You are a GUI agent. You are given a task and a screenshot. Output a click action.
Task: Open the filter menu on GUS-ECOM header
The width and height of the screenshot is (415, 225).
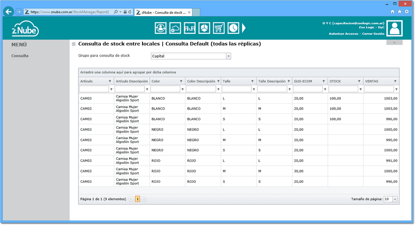click(x=323, y=81)
